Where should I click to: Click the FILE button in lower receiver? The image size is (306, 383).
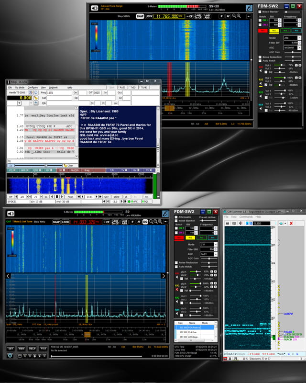click(x=43, y=348)
